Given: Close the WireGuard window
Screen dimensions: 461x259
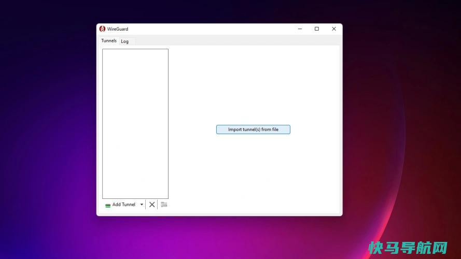Looking at the screenshot, I should click(334, 29).
